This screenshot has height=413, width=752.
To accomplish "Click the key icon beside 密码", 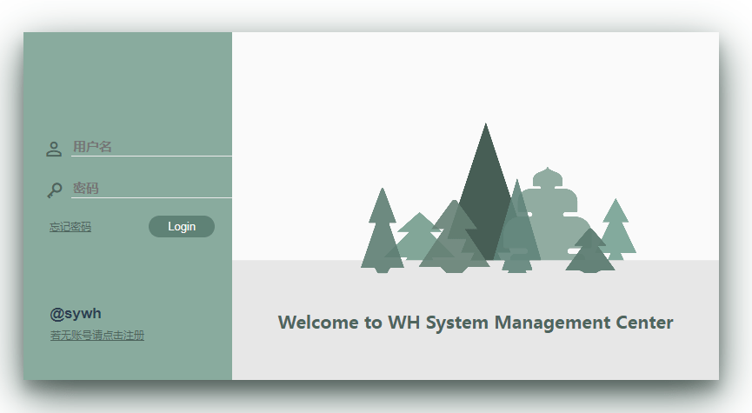I will (x=54, y=190).
